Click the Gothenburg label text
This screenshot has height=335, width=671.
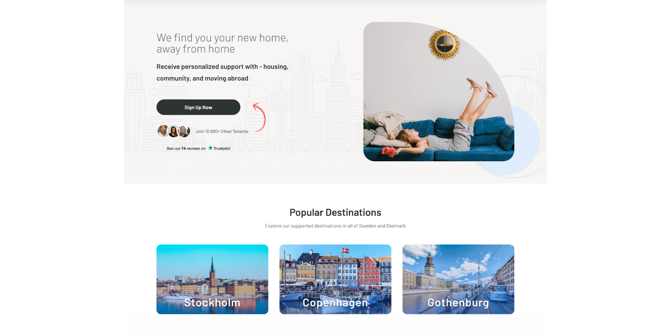pos(458,302)
